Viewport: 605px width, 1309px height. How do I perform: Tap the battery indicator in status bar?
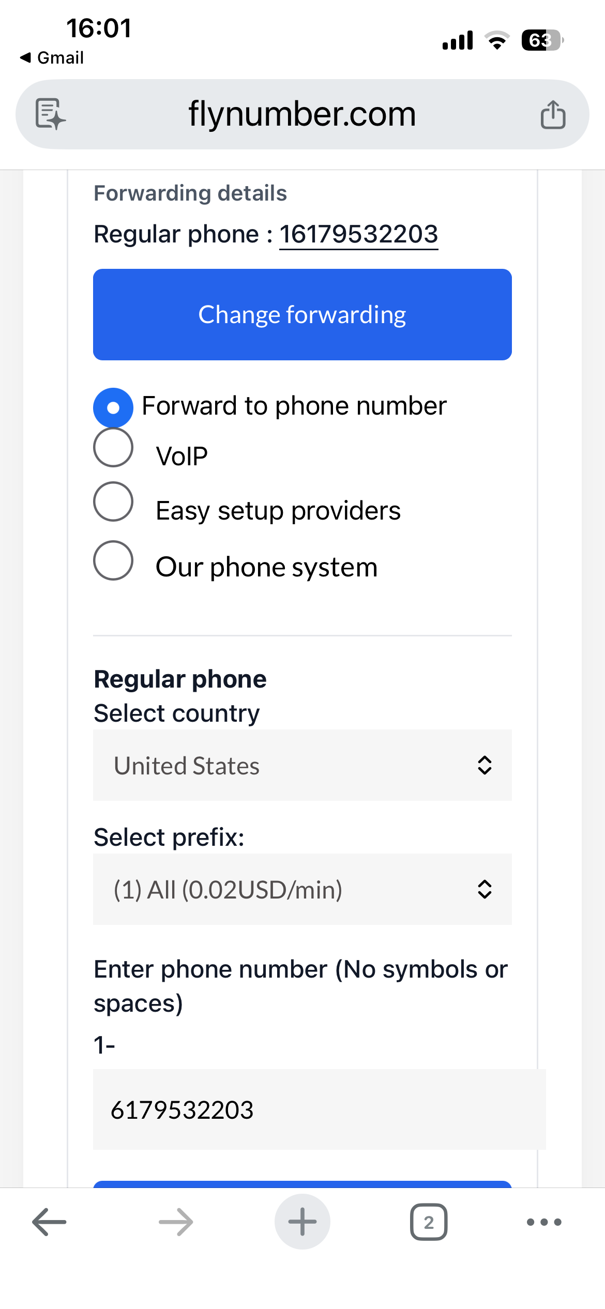click(x=541, y=40)
